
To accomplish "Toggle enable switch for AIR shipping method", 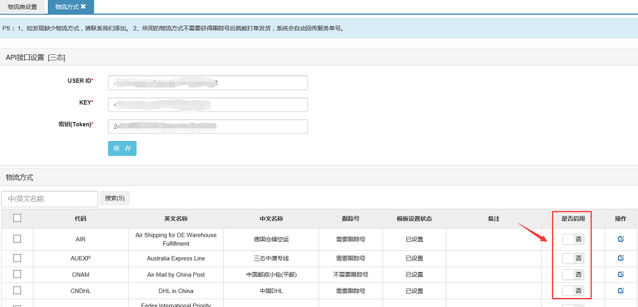I will (x=572, y=239).
